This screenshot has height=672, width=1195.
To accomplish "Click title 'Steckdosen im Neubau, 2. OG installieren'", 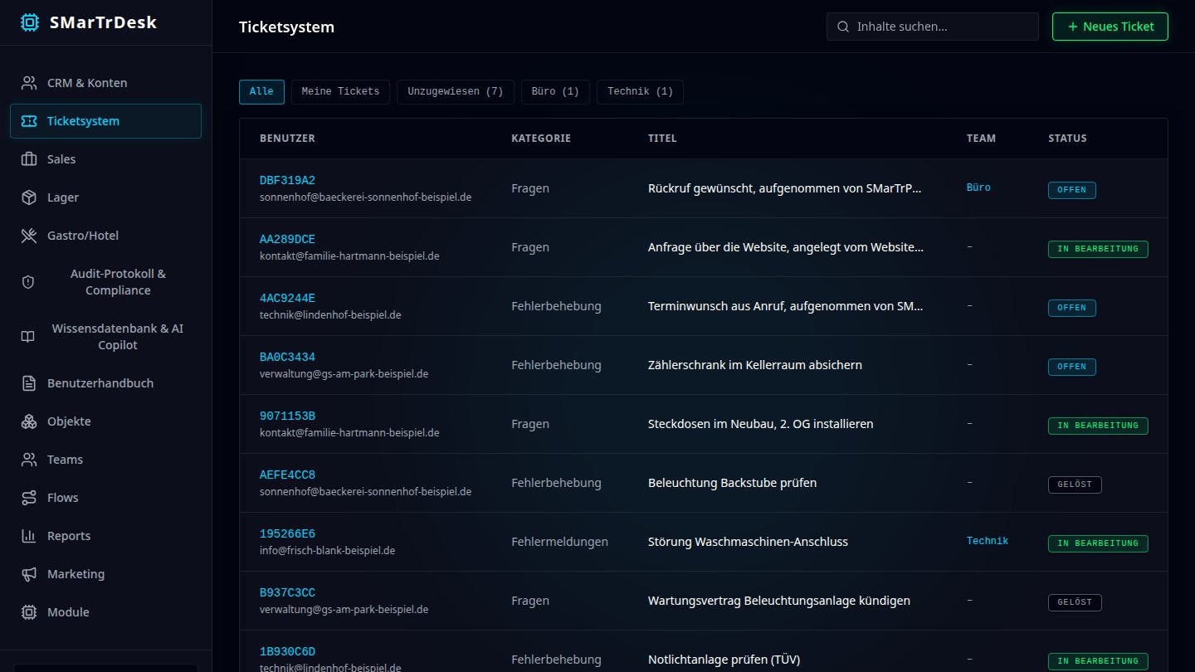I will [x=760, y=424].
